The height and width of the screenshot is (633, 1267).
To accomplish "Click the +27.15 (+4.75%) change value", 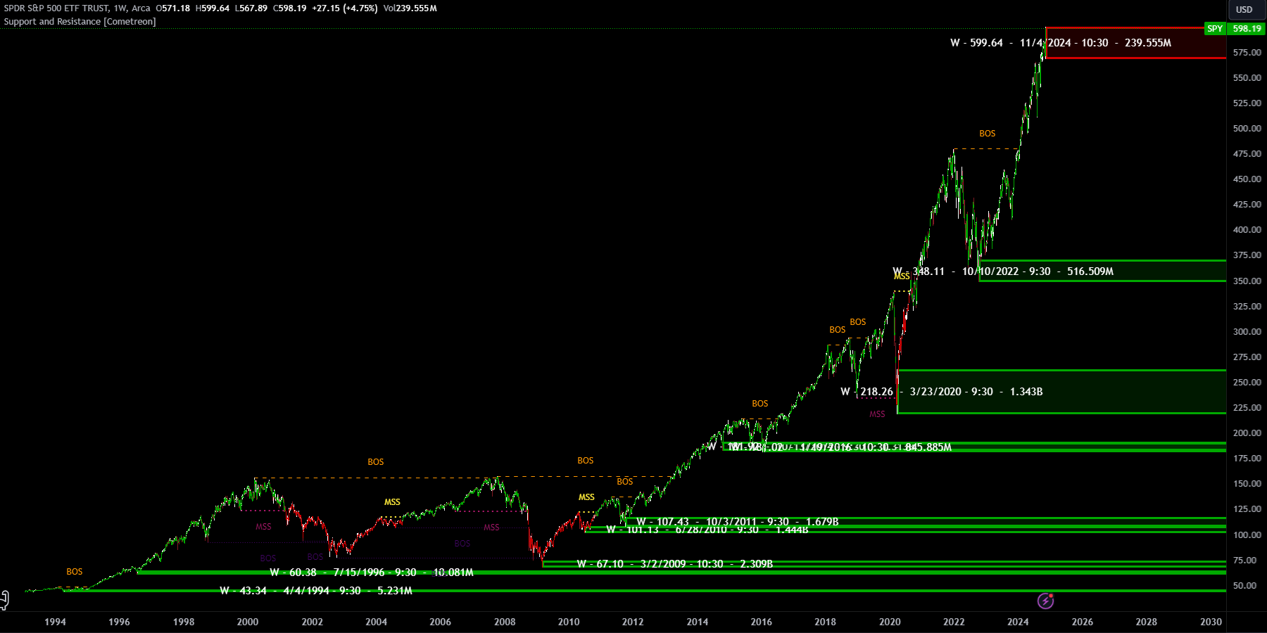I will (x=345, y=8).
